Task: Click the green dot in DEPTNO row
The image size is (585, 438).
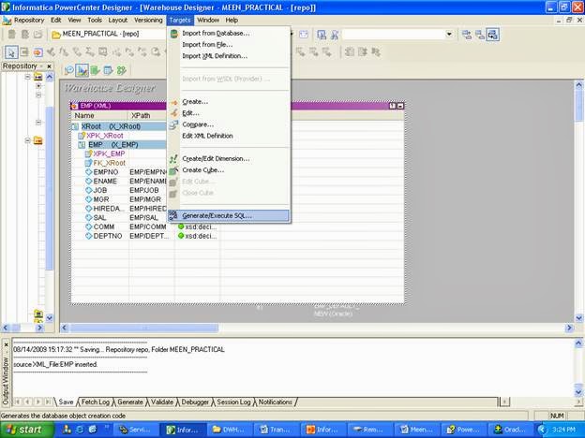Action: (x=181, y=236)
